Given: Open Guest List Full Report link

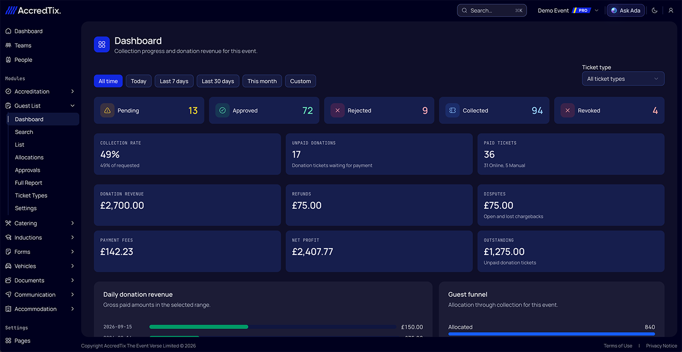Looking at the screenshot, I should [29, 183].
